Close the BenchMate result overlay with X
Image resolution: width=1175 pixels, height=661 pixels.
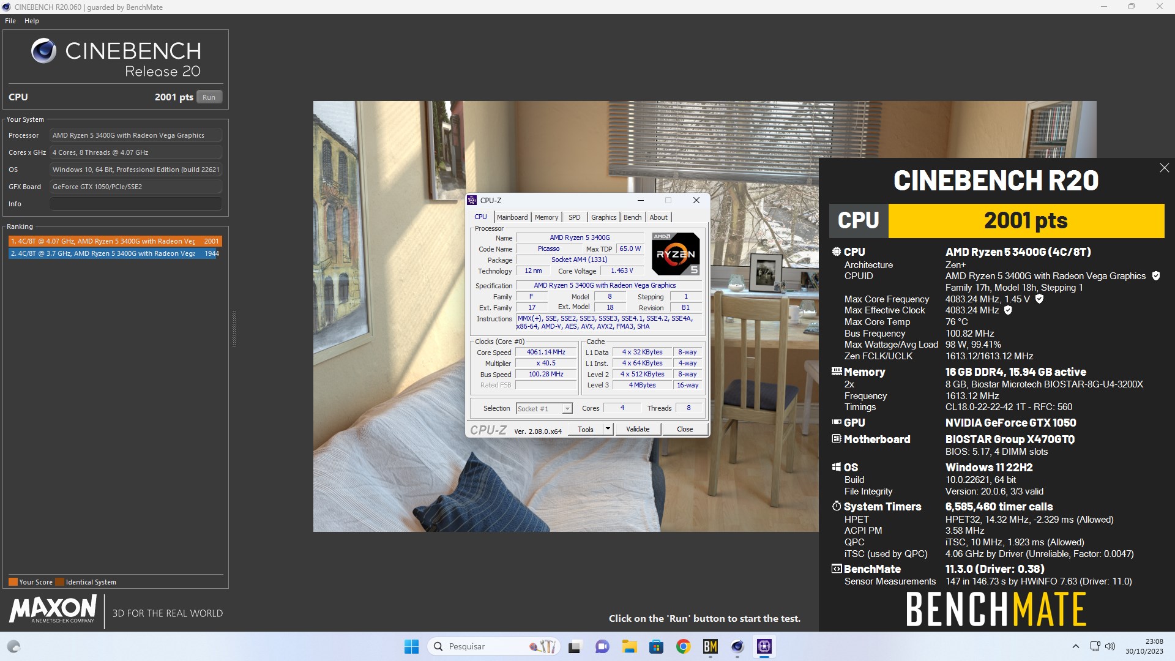[x=1164, y=168]
